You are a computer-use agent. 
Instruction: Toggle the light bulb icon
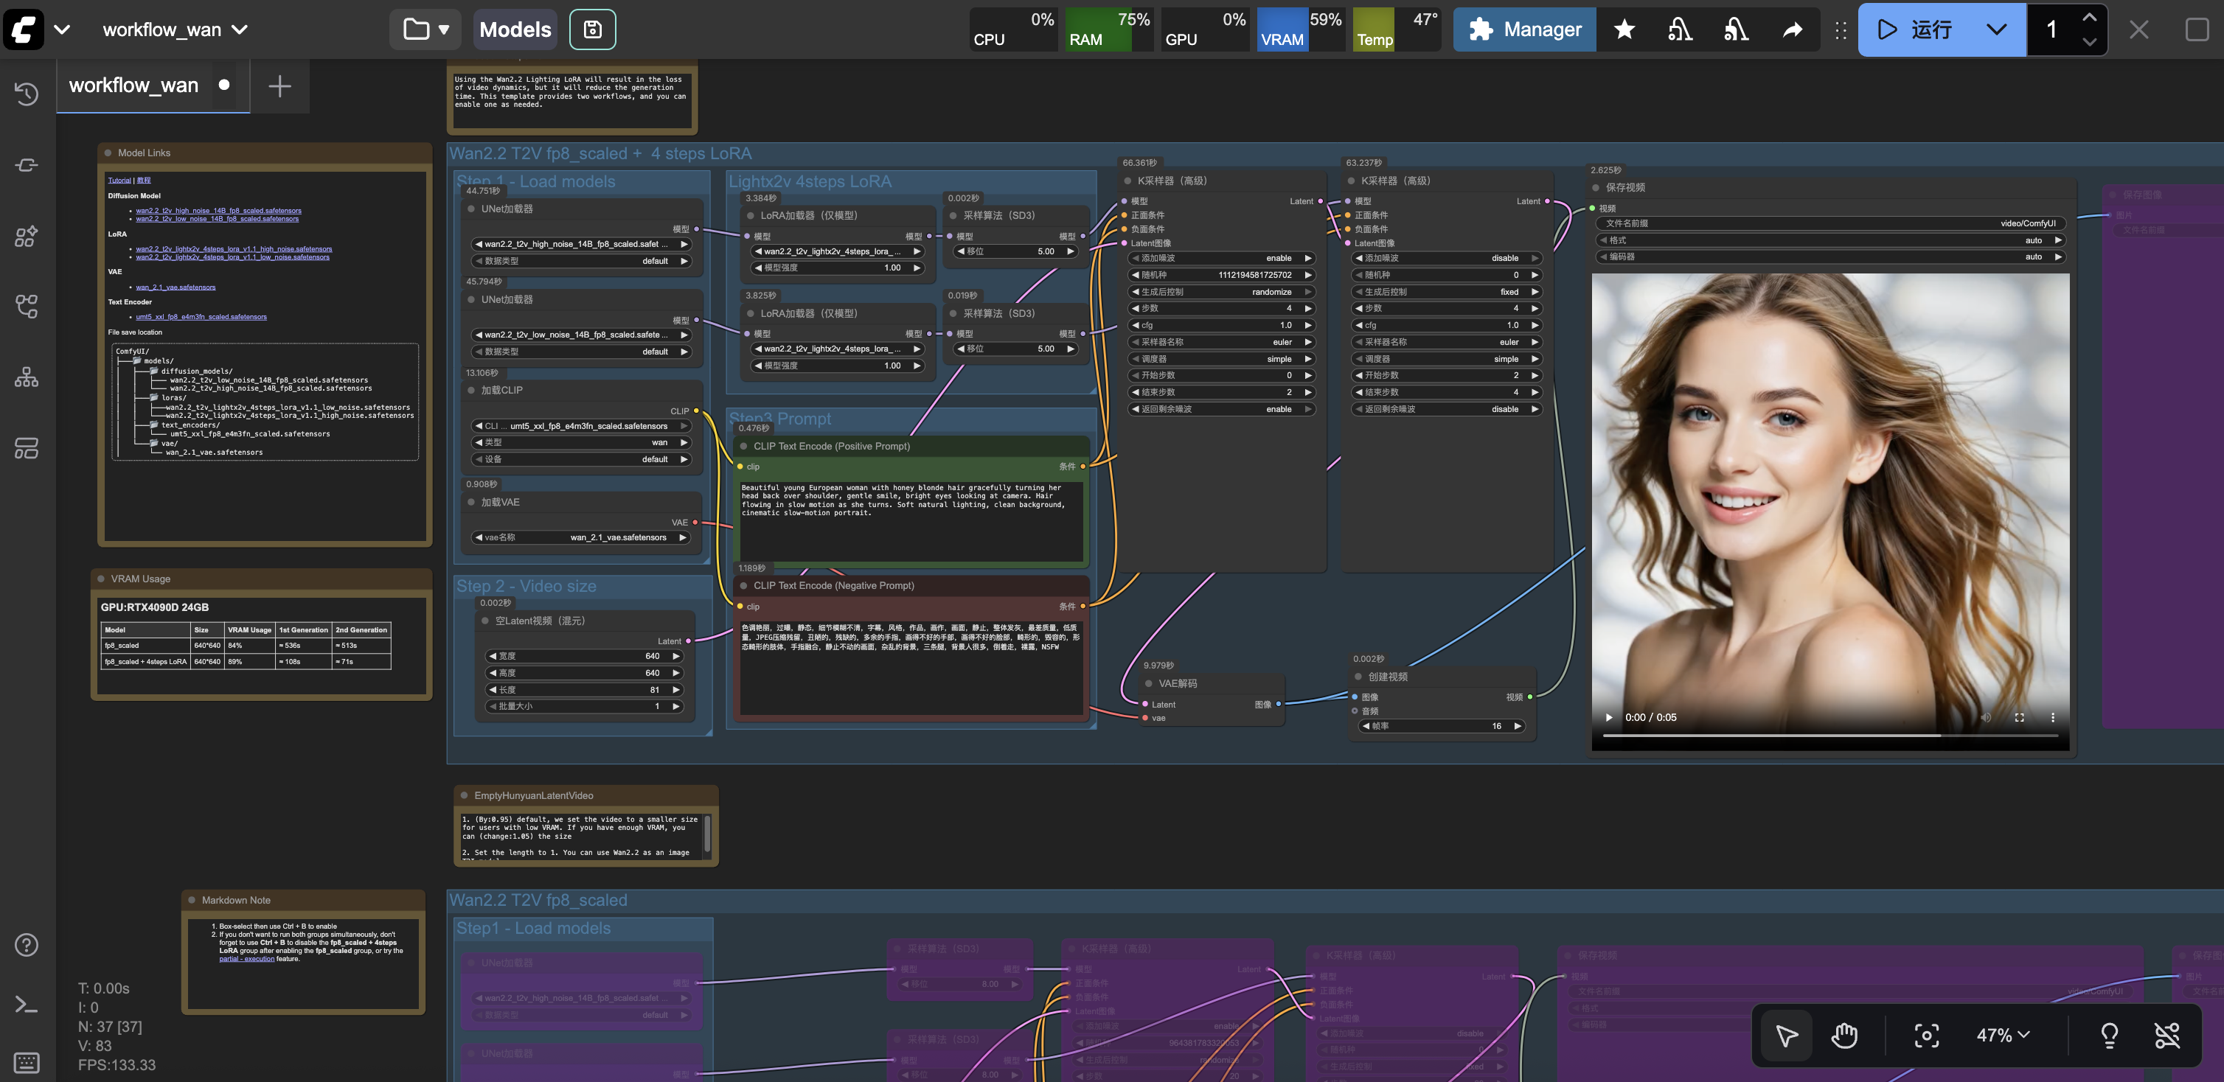point(2109,1035)
